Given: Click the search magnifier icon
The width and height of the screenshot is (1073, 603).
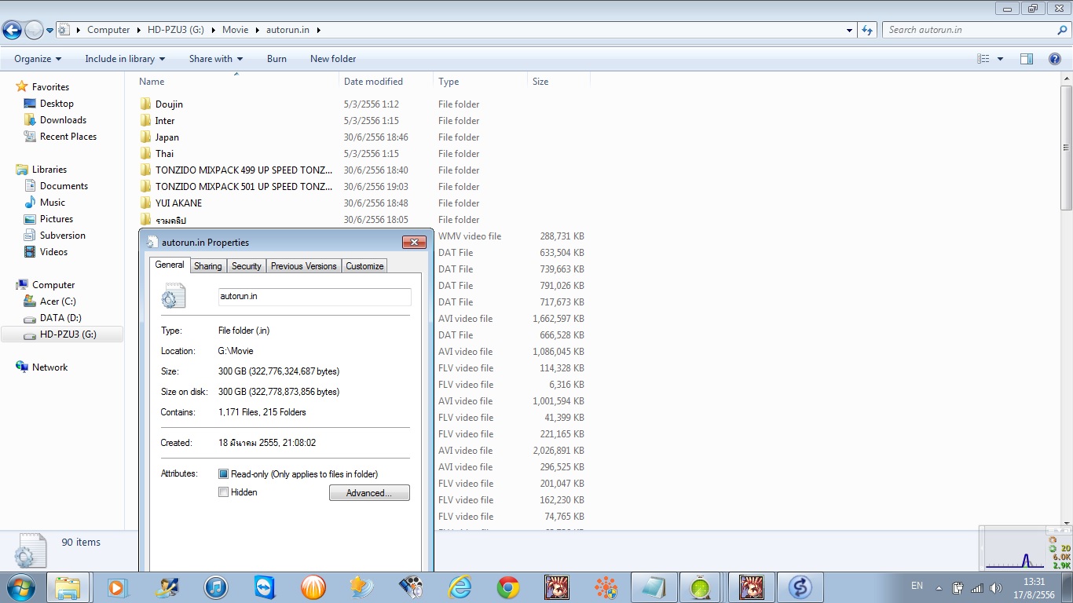Looking at the screenshot, I should [x=1062, y=30].
